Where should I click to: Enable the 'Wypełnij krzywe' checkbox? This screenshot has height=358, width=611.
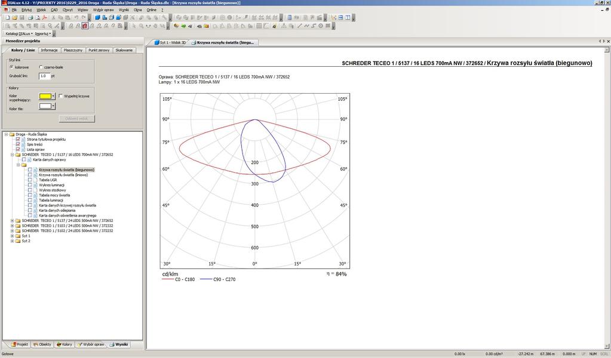[x=61, y=95]
